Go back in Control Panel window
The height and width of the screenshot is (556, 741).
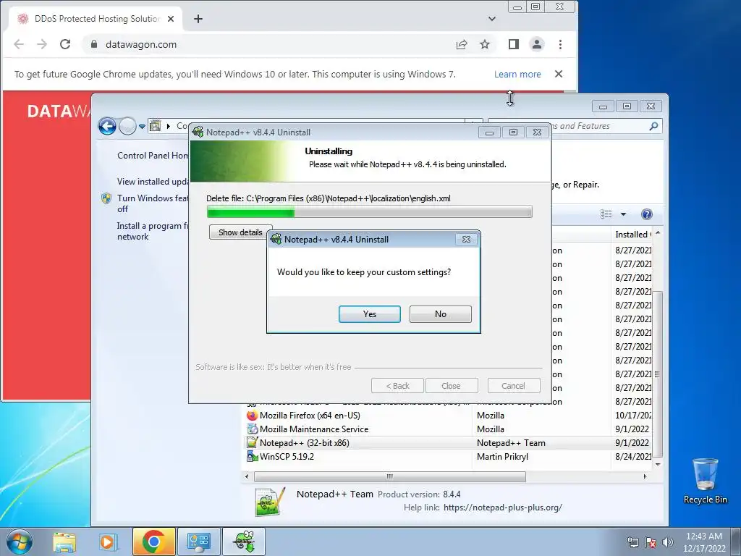[x=107, y=126]
